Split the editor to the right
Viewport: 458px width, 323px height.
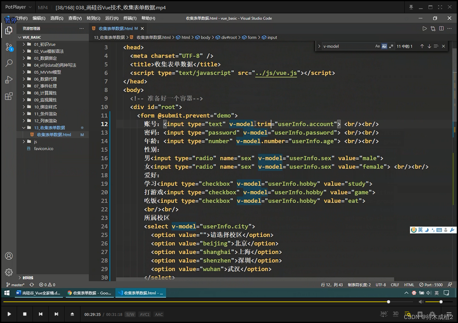pos(441,29)
